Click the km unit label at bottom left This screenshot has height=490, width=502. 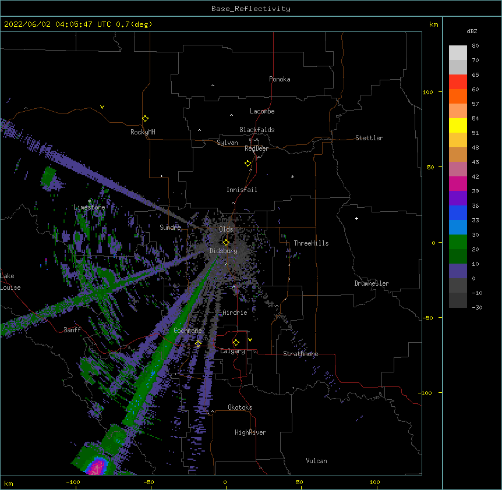click(9, 483)
